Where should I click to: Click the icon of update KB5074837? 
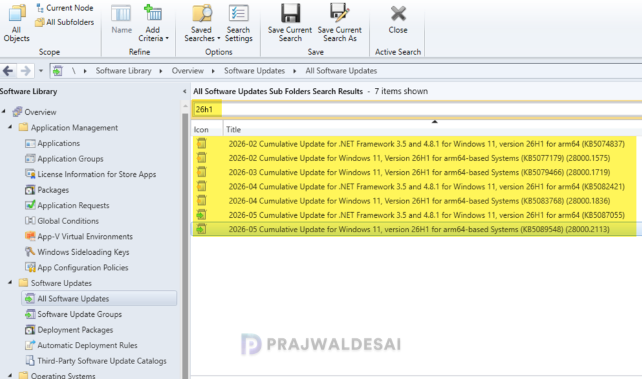(x=201, y=144)
